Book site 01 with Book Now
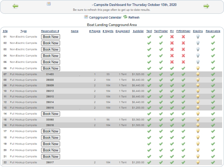 point(50,37)
